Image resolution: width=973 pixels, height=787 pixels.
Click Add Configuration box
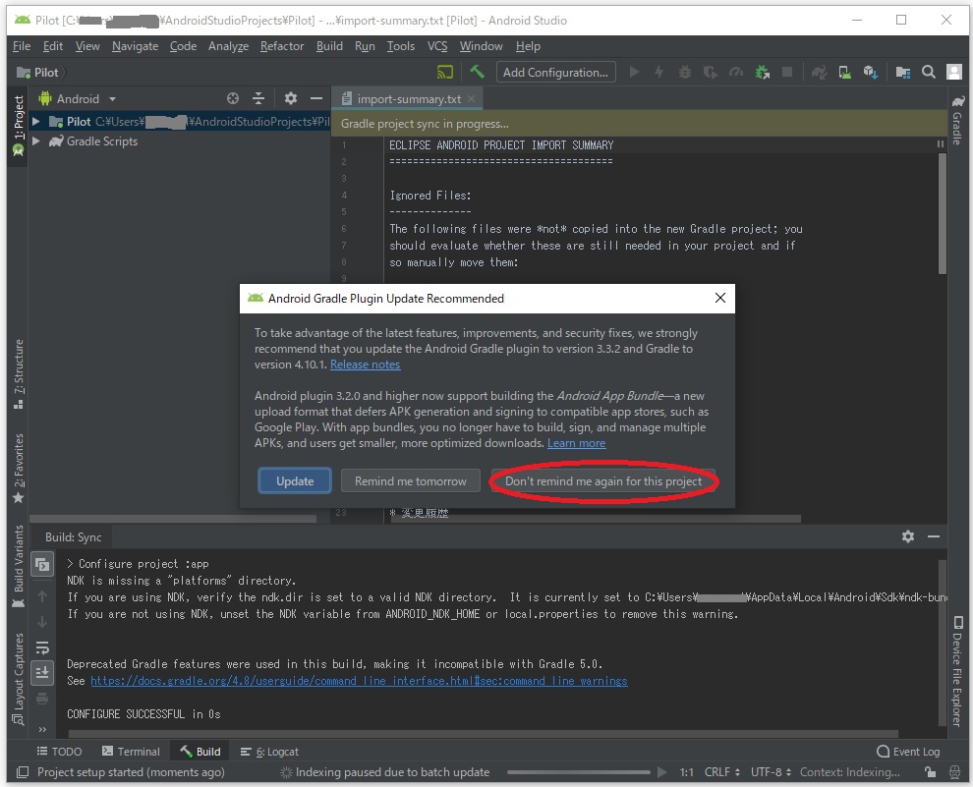coord(555,72)
